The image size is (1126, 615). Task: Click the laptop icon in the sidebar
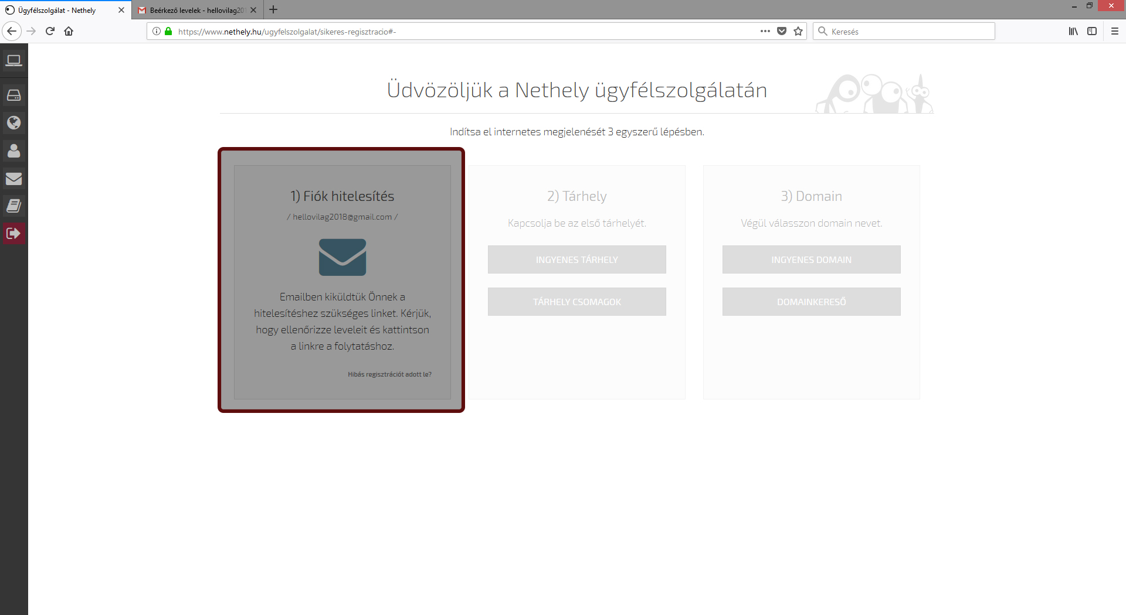(x=13, y=60)
